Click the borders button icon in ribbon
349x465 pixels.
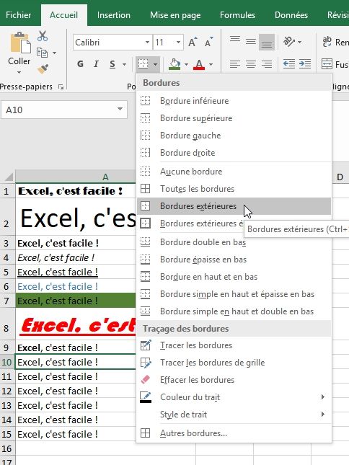143,63
